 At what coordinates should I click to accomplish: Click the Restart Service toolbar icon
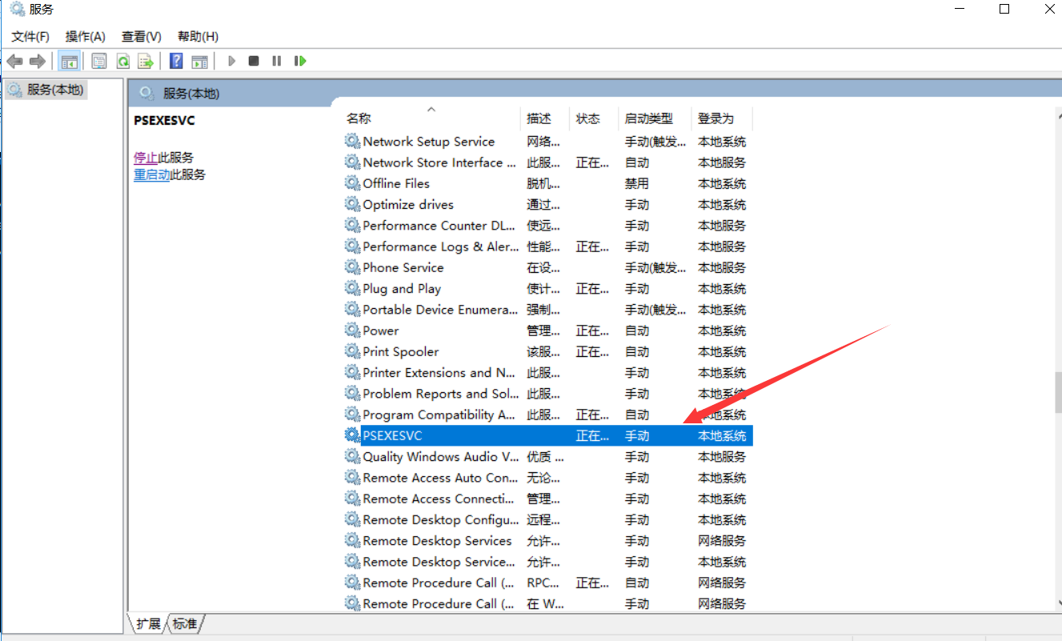tap(300, 61)
